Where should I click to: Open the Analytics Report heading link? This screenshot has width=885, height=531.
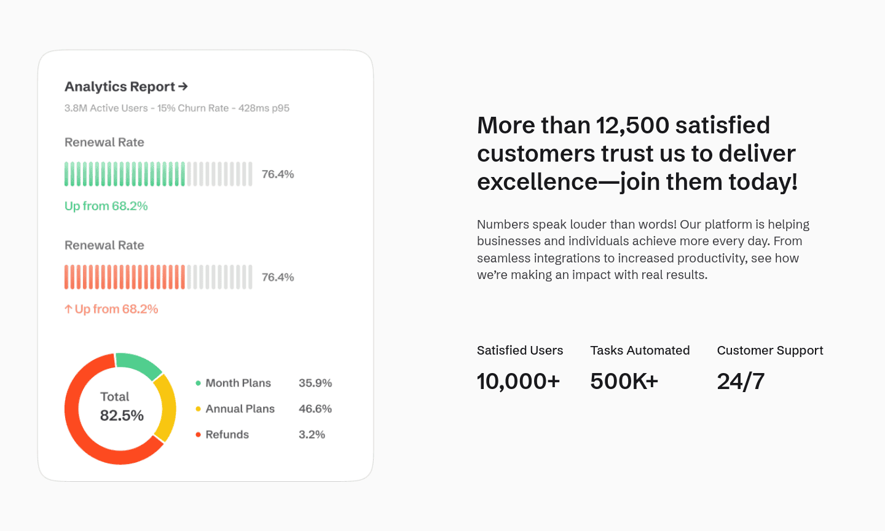click(120, 87)
